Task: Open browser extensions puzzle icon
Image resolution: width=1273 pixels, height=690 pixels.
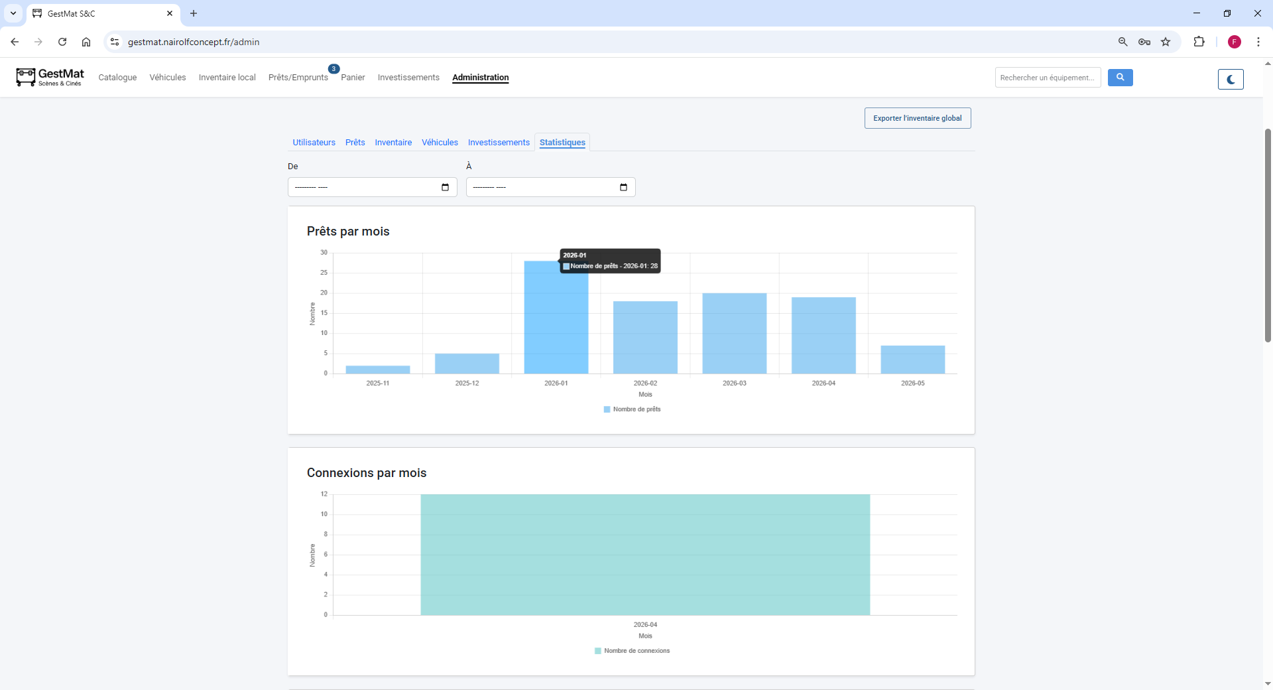Action: 1199,42
